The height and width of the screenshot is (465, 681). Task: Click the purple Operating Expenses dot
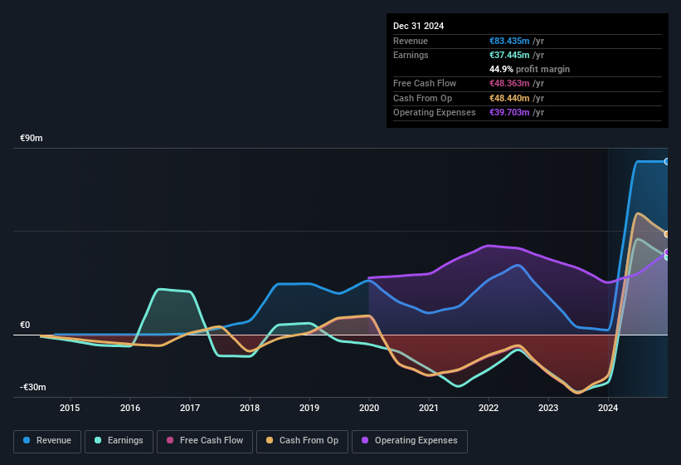coord(365,441)
